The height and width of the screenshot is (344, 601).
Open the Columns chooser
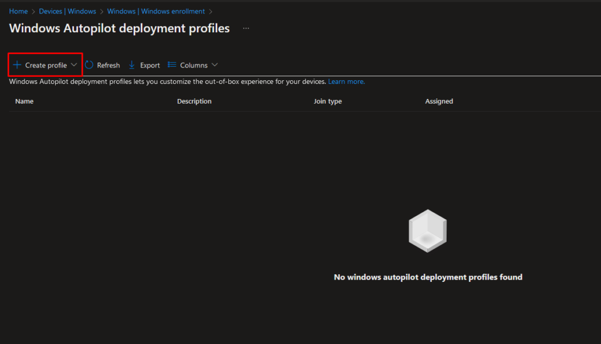coord(193,65)
